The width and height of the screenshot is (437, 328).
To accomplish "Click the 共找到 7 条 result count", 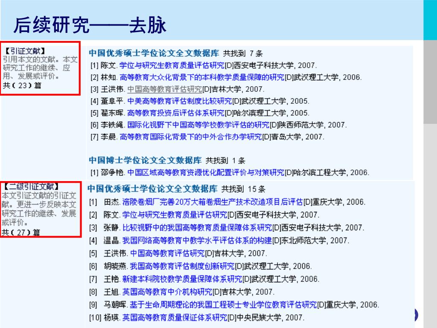I will (x=243, y=53).
